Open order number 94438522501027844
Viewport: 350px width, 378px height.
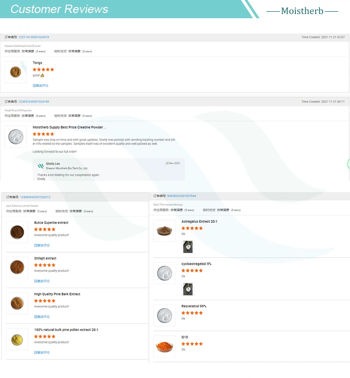tap(182, 196)
